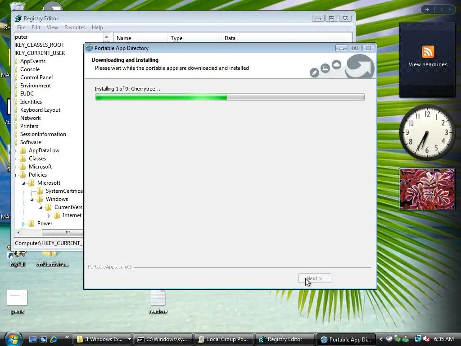This screenshot has height=346, width=461.
Task: Launch Internet Explorer from Quick Launch
Action: [54, 339]
